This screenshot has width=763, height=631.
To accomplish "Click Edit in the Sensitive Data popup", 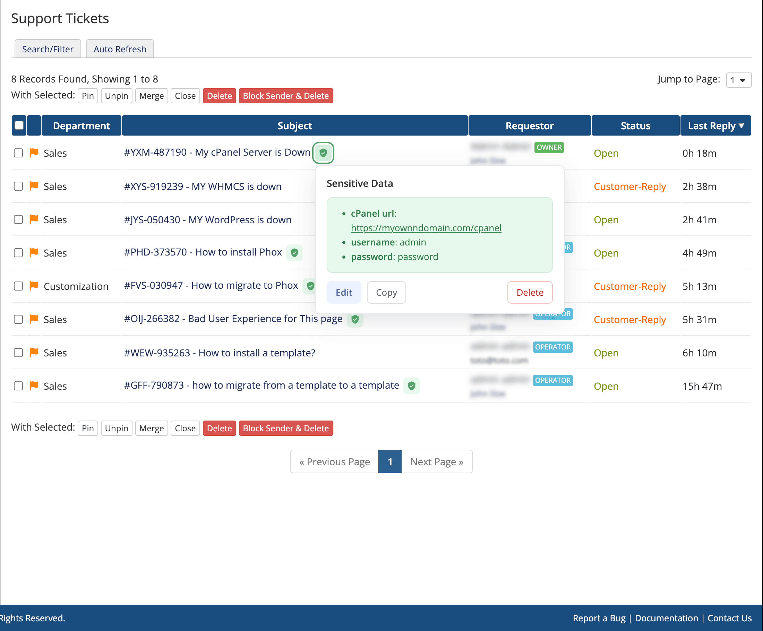I will (x=344, y=292).
